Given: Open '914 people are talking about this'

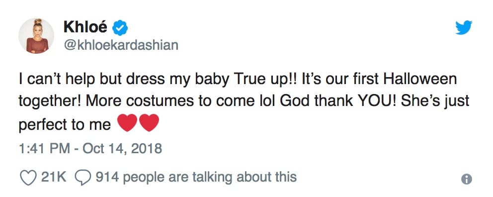Looking at the screenshot, I should pyautogui.click(x=196, y=177).
